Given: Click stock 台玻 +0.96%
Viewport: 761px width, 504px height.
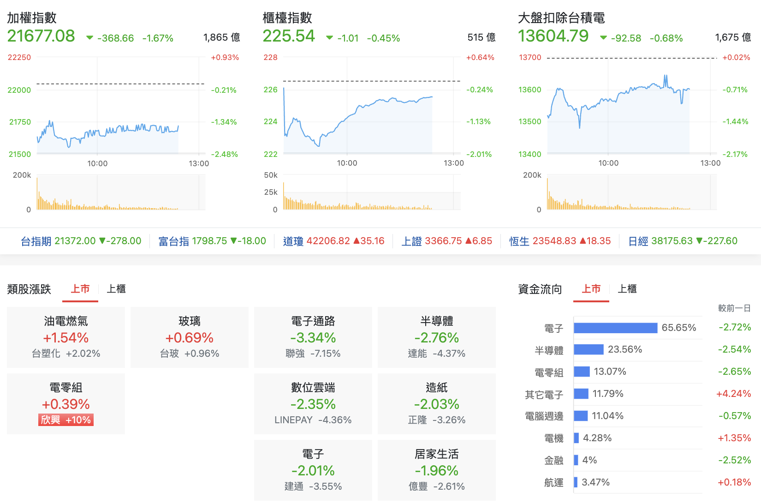Looking at the screenshot, I should 190,354.
